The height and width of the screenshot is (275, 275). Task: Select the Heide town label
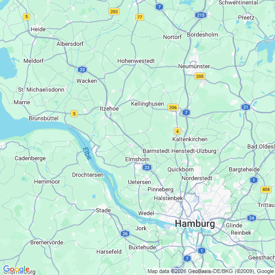[38, 29]
